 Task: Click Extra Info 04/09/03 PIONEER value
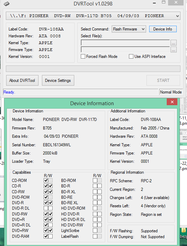pos(61,136)
